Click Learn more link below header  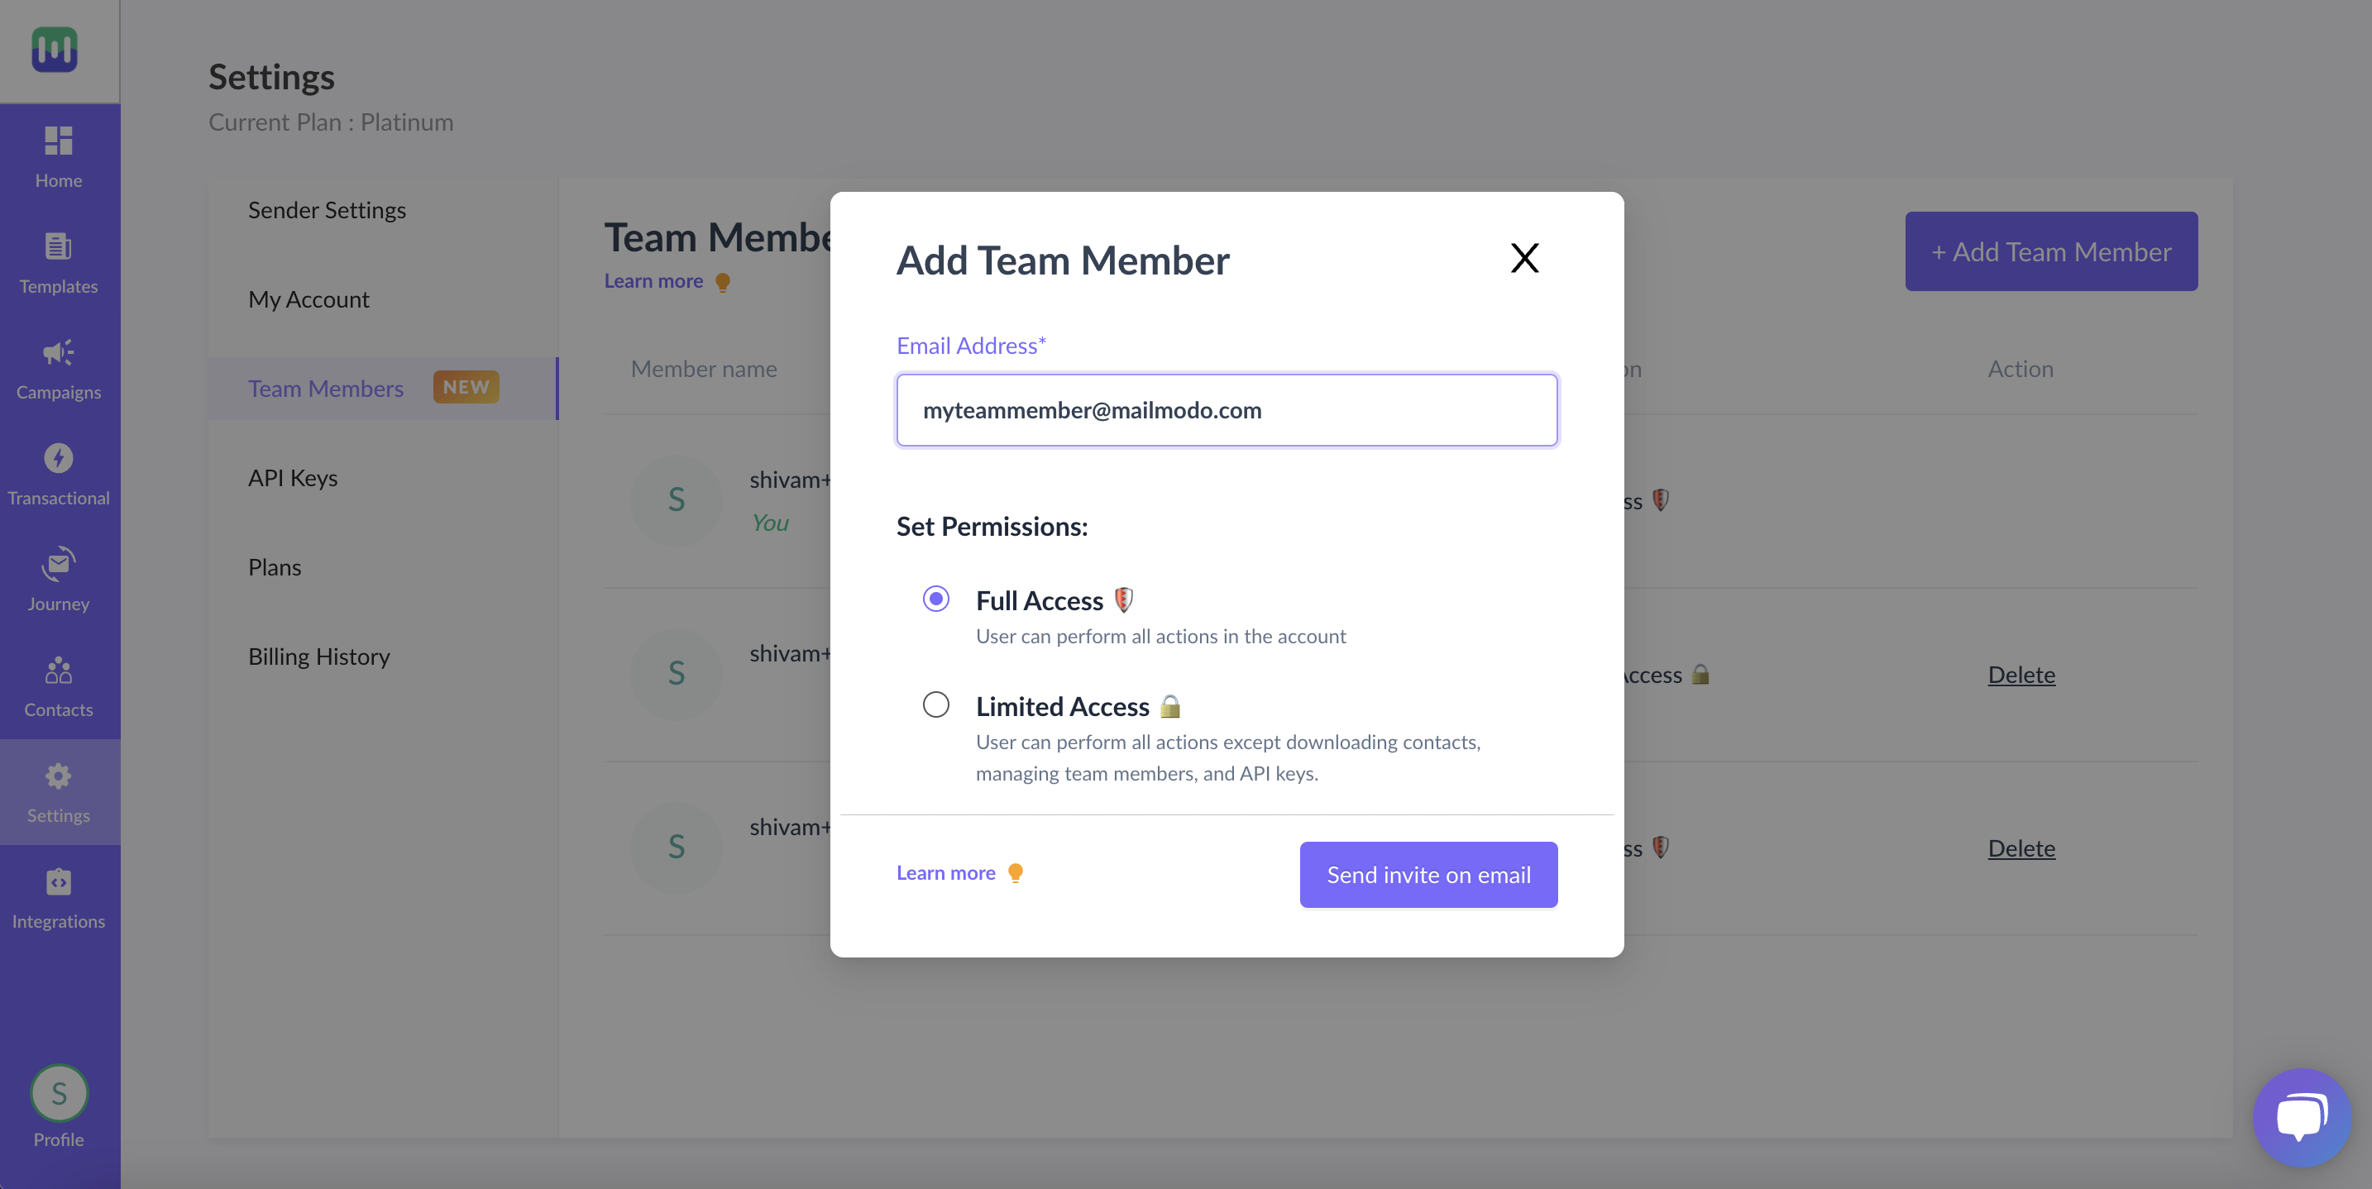653,280
